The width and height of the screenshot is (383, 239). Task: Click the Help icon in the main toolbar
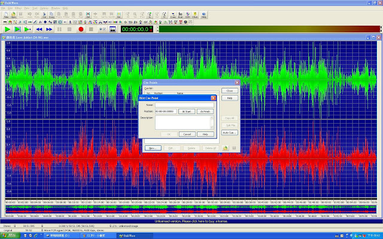click(x=205, y=16)
